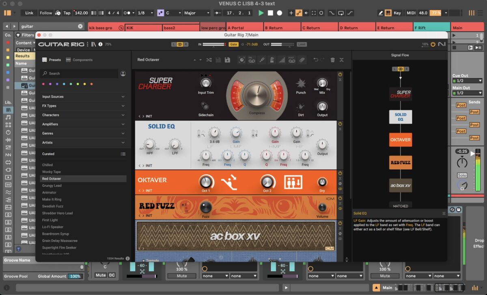487x295 pixels.
Task: Click the Native Instruments NI logo
Action: [x=442, y=44]
